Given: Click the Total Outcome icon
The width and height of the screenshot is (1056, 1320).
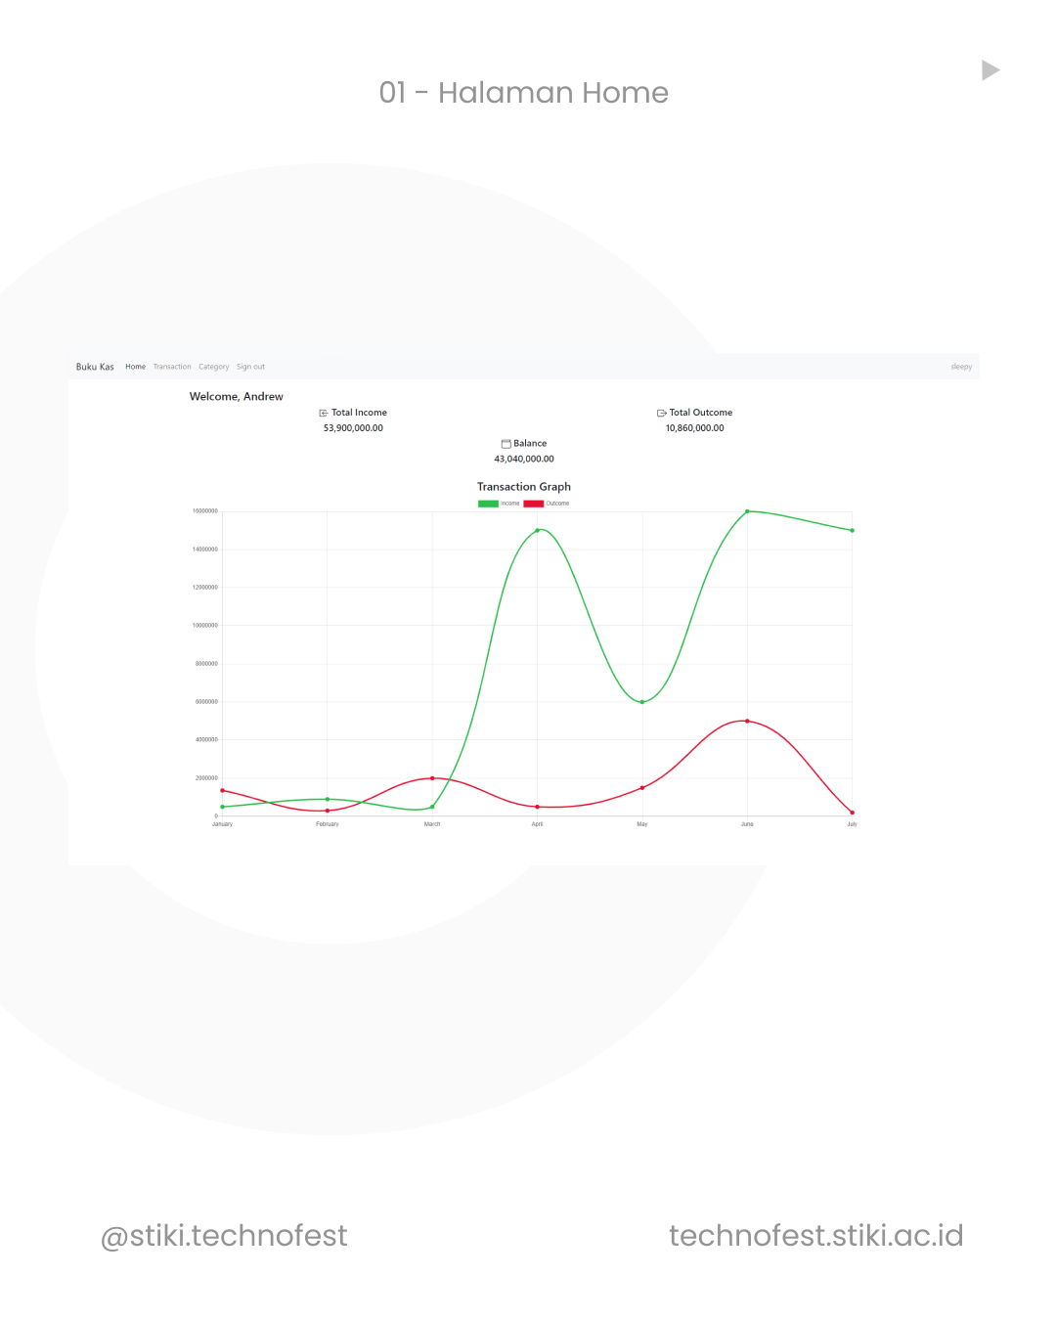Looking at the screenshot, I should tap(662, 414).
